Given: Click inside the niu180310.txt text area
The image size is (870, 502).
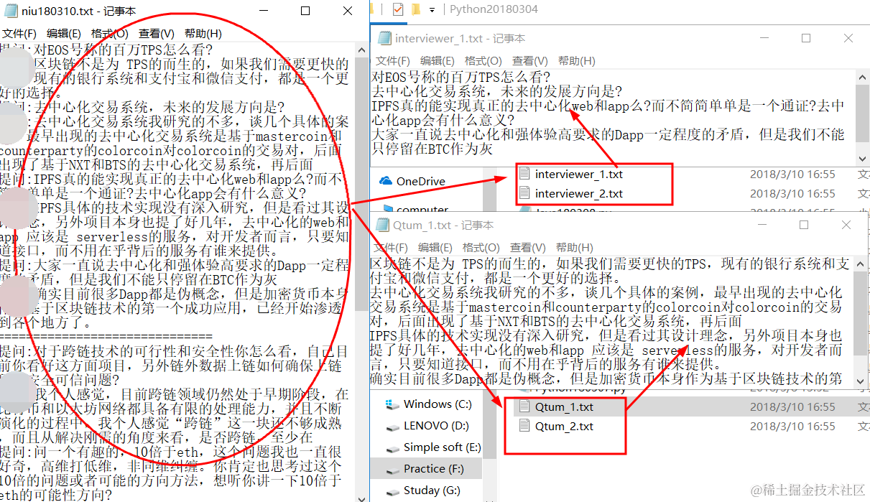Looking at the screenshot, I should click(x=177, y=271).
